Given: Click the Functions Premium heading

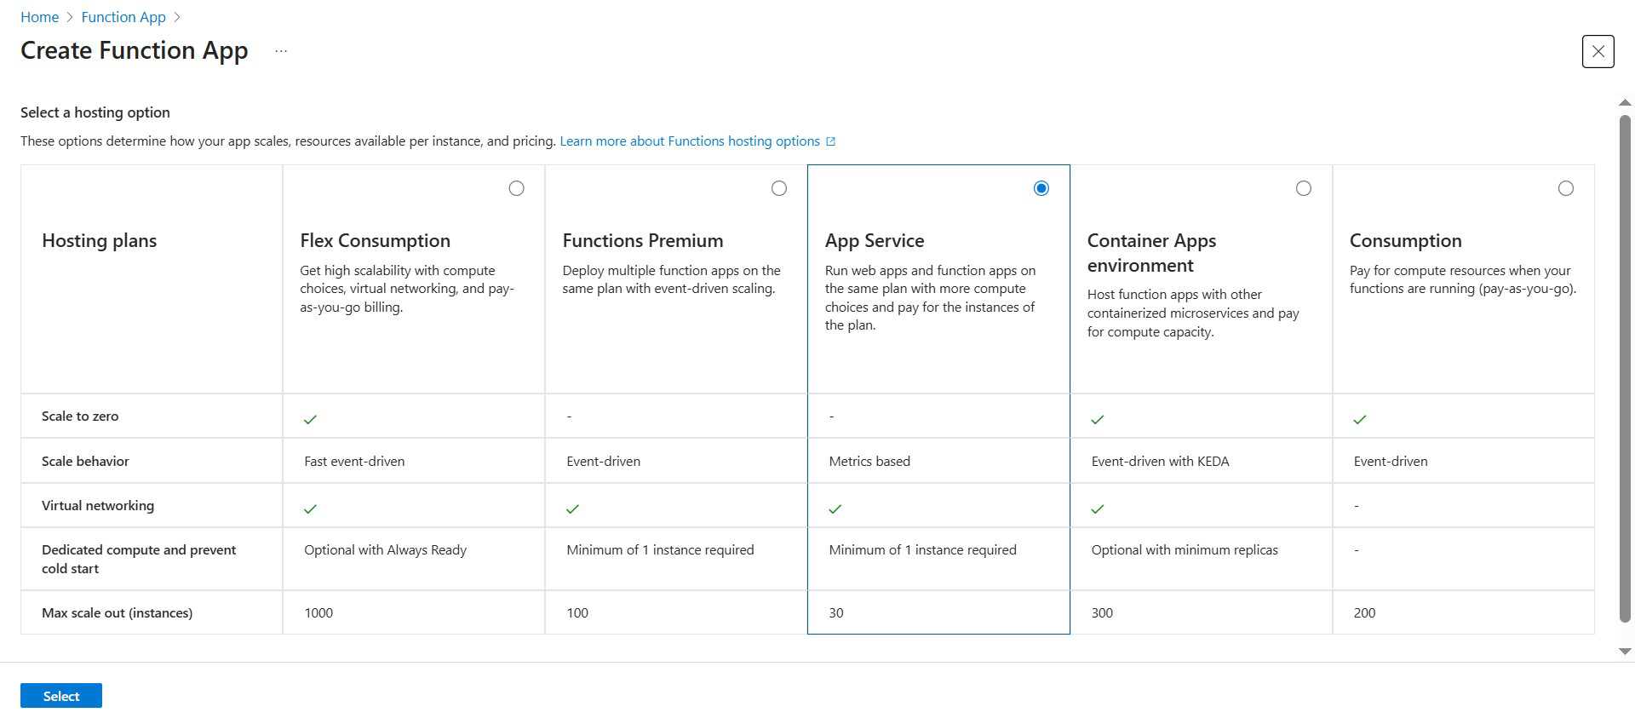Looking at the screenshot, I should coord(643,241).
